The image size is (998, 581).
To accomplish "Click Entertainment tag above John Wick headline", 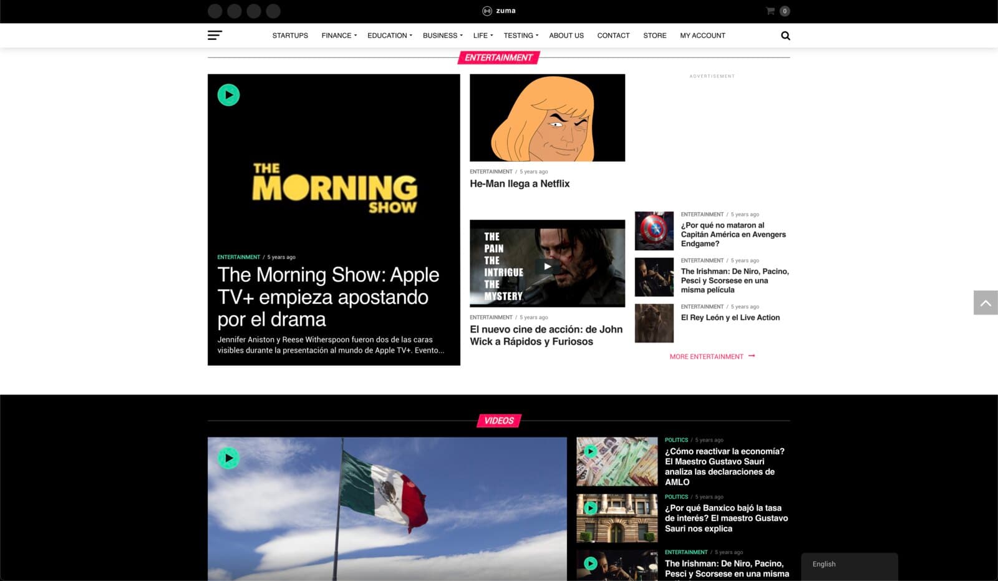I will pos(491,318).
